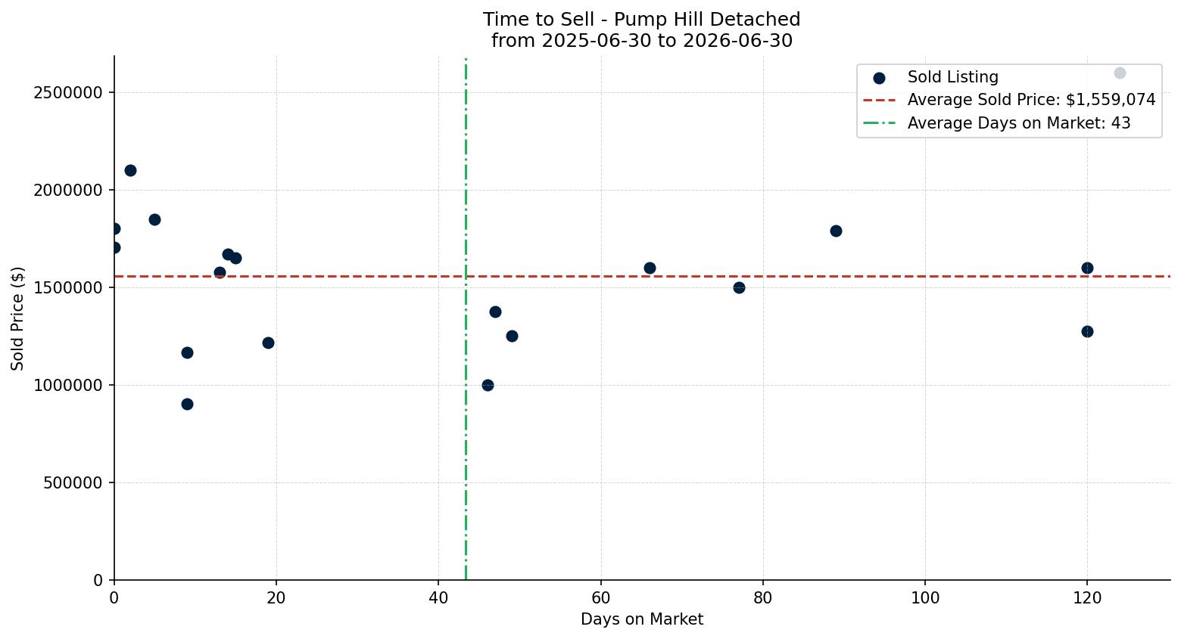Click the red dashed average sold price line
The width and height of the screenshot is (1181, 639).
pyautogui.click(x=642, y=276)
